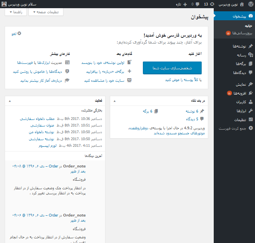Open the موتورهای جستجو مسدود شده‌اند link
This screenshot has height=243, width=255.
point(179,133)
